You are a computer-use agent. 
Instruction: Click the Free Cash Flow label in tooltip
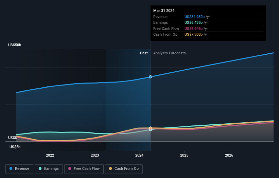pos(166,29)
